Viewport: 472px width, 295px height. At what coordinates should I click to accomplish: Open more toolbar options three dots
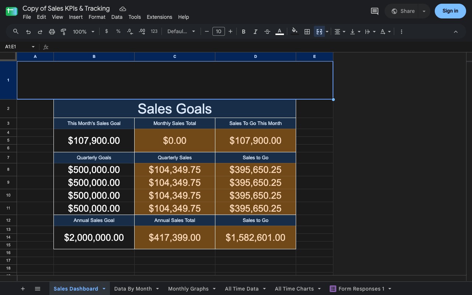(402, 32)
